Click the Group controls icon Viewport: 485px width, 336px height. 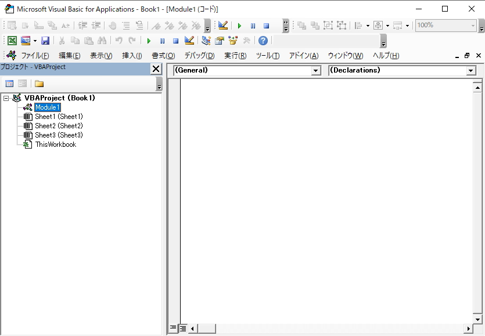[x=328, y=26]
